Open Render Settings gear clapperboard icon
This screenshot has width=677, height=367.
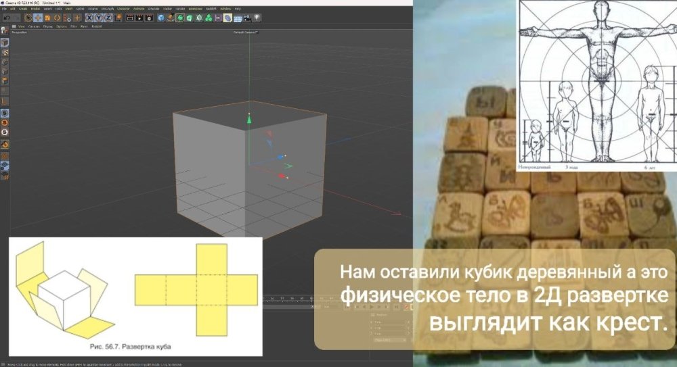click(149, 18)
